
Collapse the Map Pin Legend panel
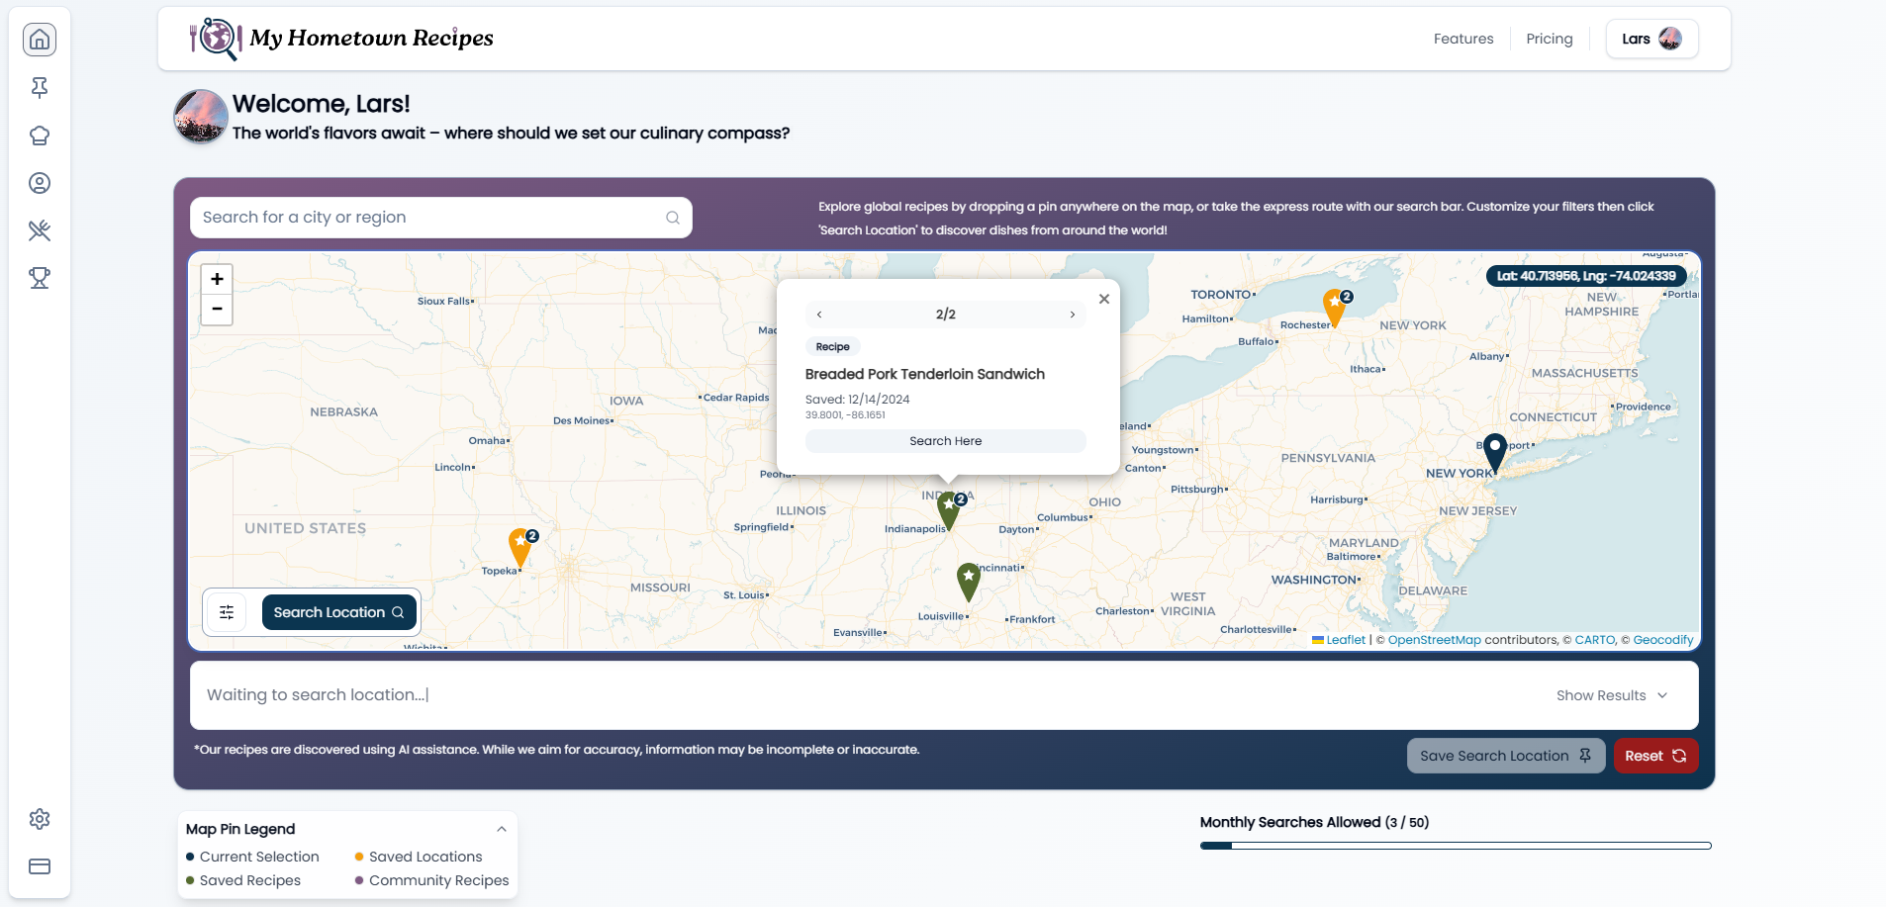[502, 829]
